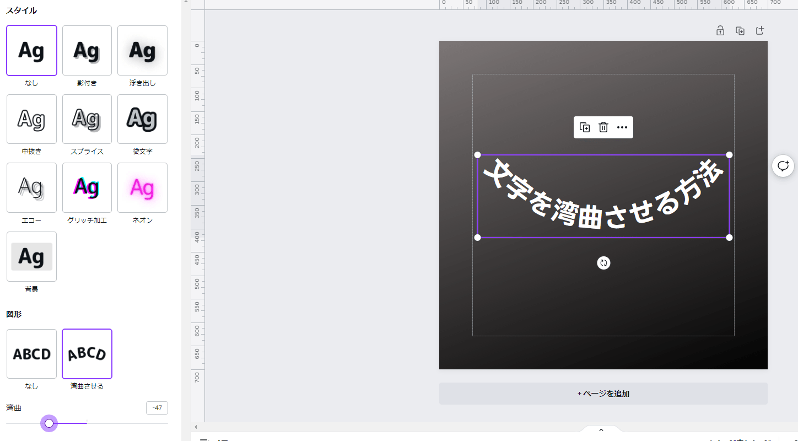Viewport: 798px width, 441px height.
Task: Open the three-dot more options menu
Action: tap(622, 127)
